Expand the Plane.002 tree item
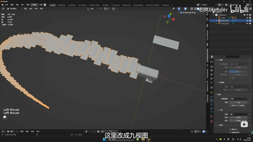The width and height of the screenshot is (253, 142). coord(216,23)
